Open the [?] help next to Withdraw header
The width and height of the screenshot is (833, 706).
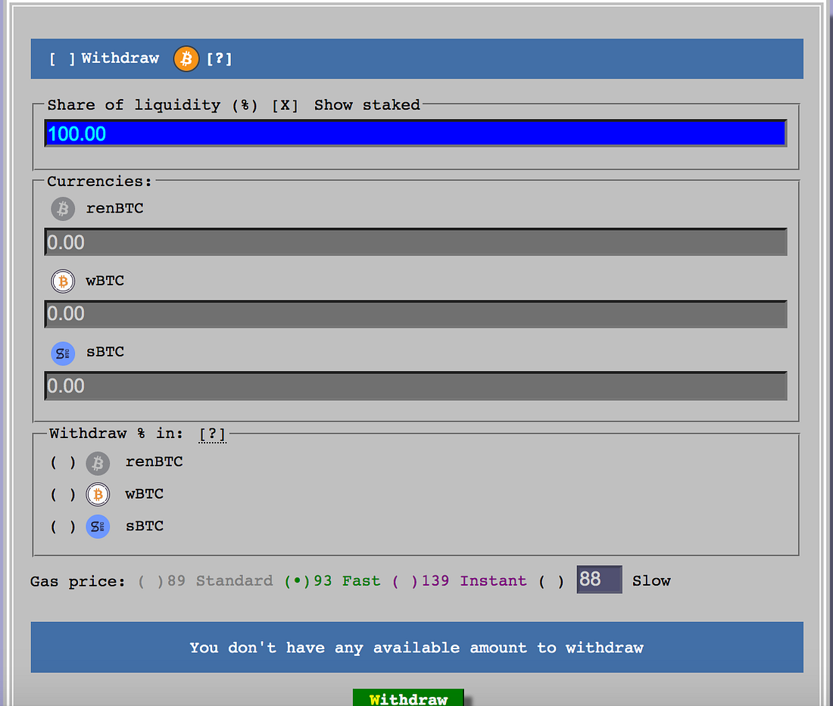219,58
